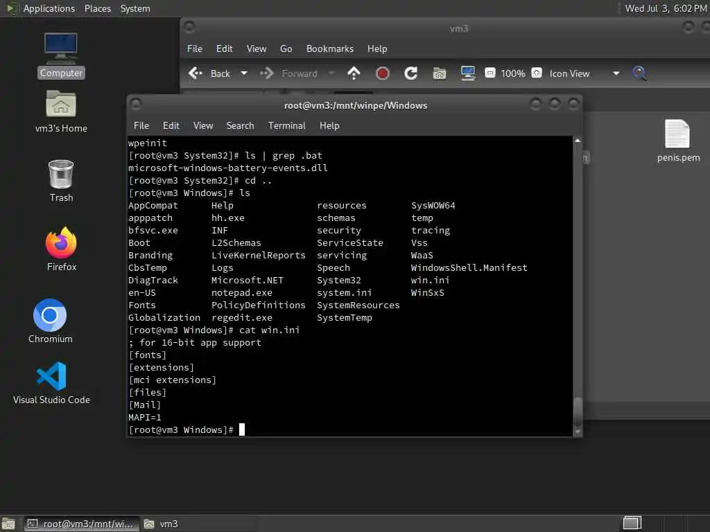Open the System menu

coord(135,8)
